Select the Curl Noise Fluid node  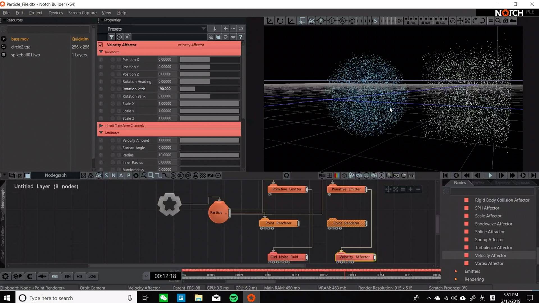(287, 257)
